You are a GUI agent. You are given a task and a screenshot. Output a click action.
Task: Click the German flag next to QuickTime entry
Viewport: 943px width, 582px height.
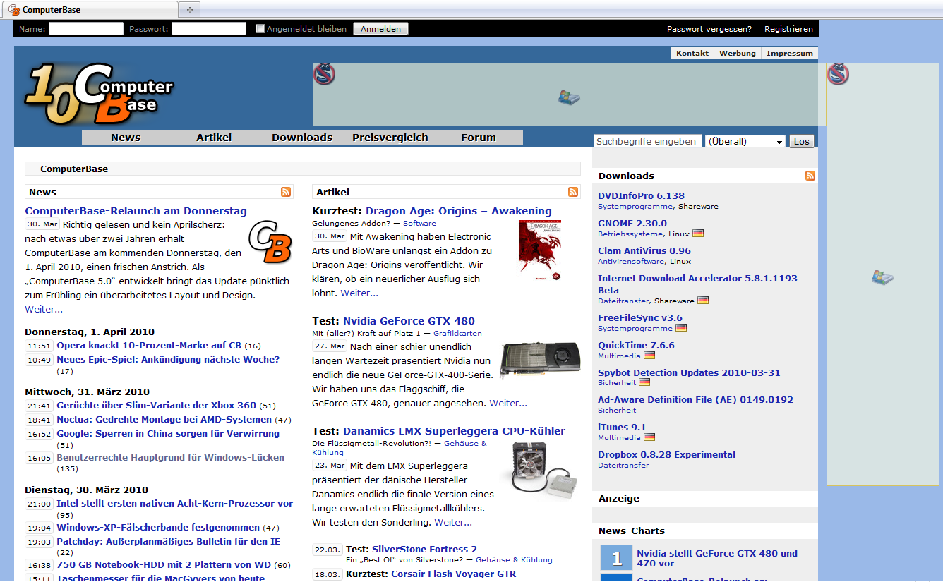coord(649,356)
